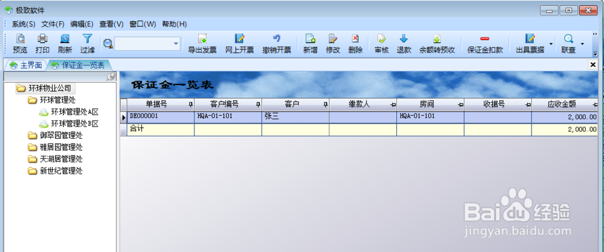This screenshot has height=252, width=604.
Task: Select 天湖居管理处 folder
Action: point(56,159)
